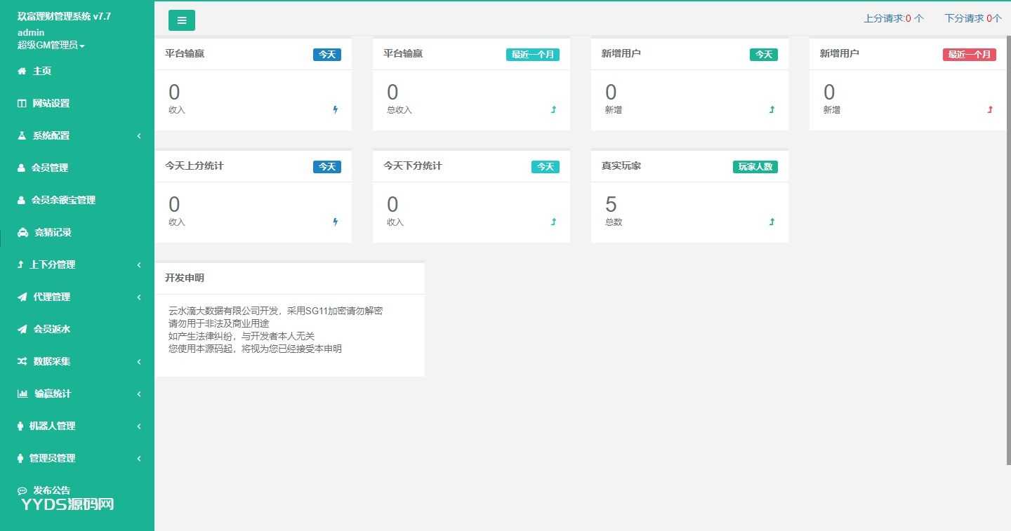Image resolution: width=1011 pixels, height=531 pixels.
Task: Click the 下分请求 link in header
Action: 973,18
